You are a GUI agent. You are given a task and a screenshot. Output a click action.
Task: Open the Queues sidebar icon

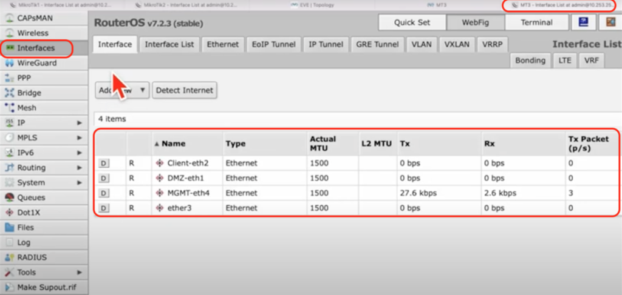point(9,197)
